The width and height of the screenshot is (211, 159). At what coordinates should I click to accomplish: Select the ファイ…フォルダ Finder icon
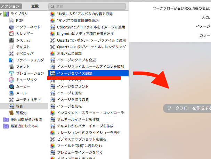(x=11, y=60)
